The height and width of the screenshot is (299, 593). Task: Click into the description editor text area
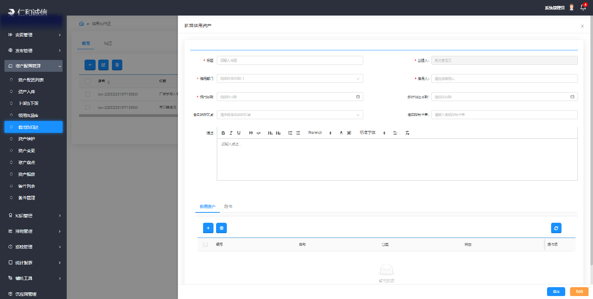pyautogui.click(x=397, y=159)
